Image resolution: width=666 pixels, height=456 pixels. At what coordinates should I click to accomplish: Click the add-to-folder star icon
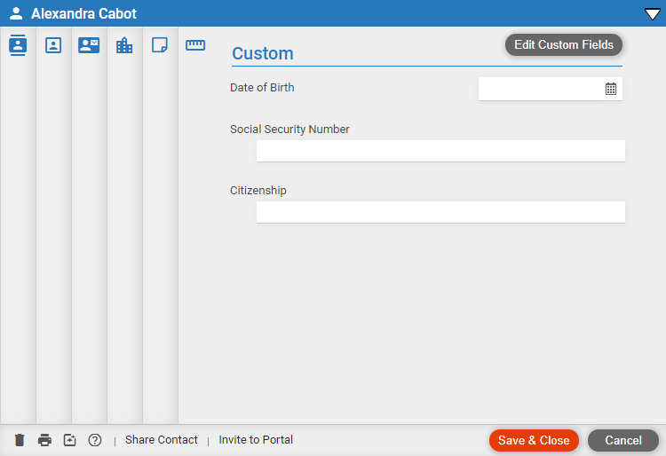tap(69, 440)
